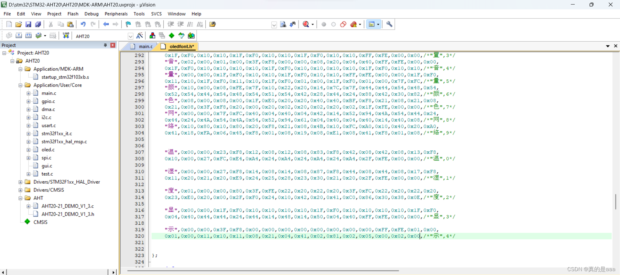Screen dimensions: 620x275
Task: Insert a bookmark with the flag icon
Action: pos(128,24)
